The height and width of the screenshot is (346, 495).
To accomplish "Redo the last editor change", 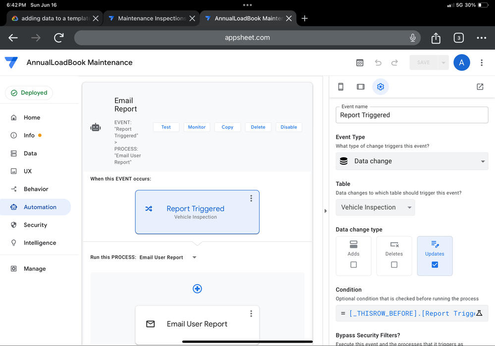I will pyautogui.click(x=394, y=62).
